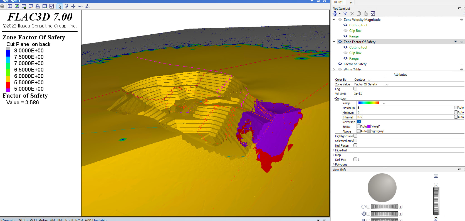Viewport: 465px width, 221px height.
Task: Switch to the Plot01 tab
Action: point(338,2)
